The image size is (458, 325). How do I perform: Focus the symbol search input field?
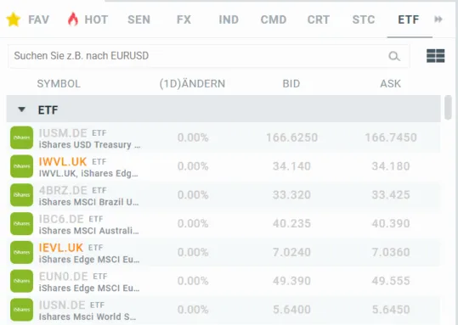[x=208, y=56]
